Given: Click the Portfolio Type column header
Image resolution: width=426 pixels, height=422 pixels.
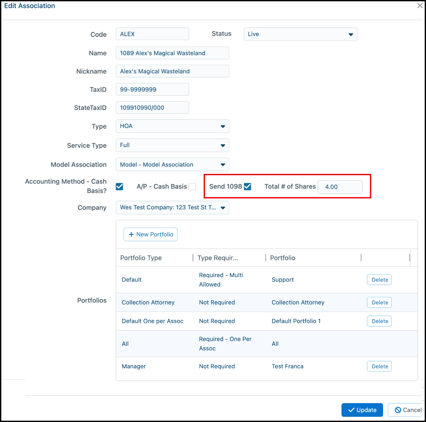Looking at the screenshot, I should [x=141, y=258].
